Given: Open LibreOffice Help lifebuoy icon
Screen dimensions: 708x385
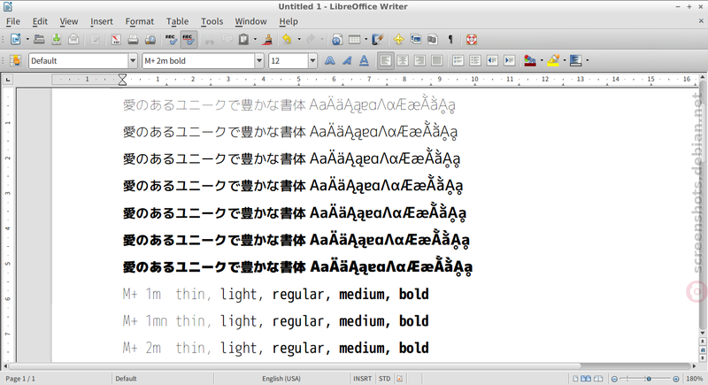Looking at the screenshot, I should click(472, 40).
